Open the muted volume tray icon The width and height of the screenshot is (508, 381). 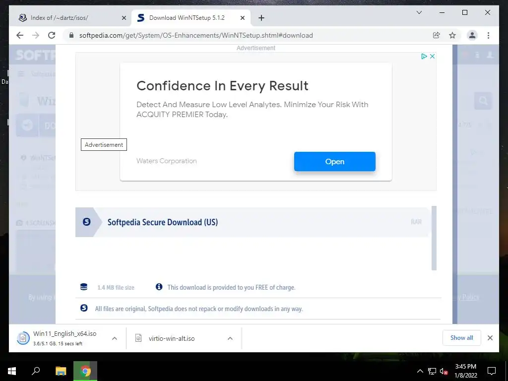(444, 371)
